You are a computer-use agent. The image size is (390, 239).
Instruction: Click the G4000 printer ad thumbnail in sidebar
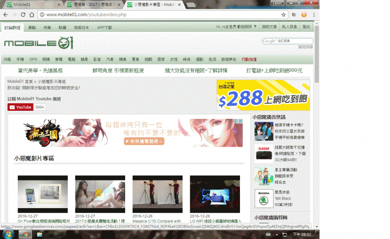[x=264, y=153]
